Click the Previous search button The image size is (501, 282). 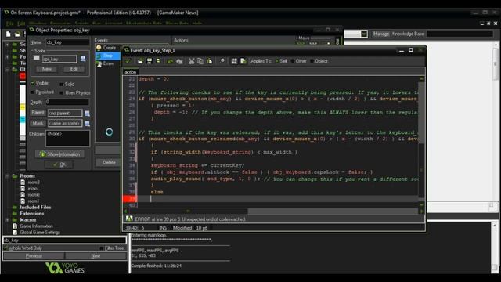click(x=34, y=256)
